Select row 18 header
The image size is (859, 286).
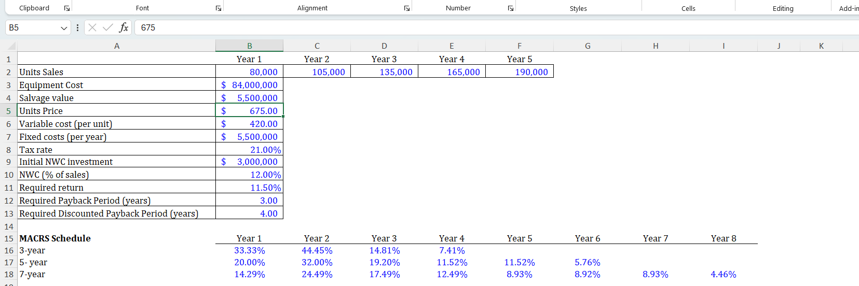click(8, 274)
